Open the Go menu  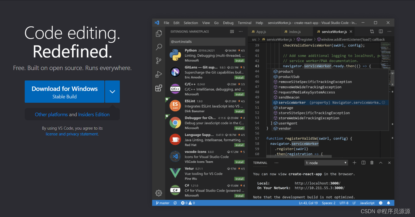coord(216,23)
